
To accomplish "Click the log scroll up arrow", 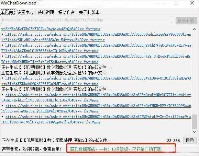I will tap(194, 29).
